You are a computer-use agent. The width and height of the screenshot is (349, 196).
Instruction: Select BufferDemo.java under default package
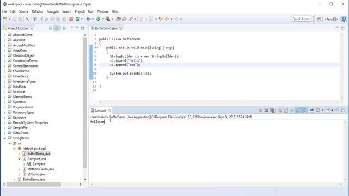(x=39, y=154)
